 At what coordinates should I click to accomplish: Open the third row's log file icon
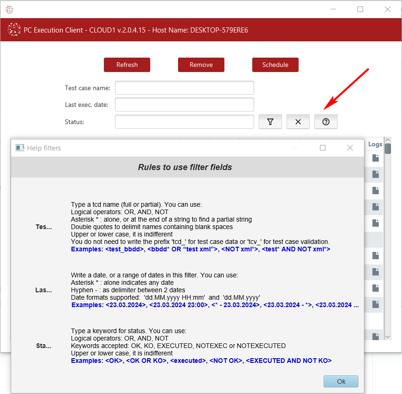(376, 190)
